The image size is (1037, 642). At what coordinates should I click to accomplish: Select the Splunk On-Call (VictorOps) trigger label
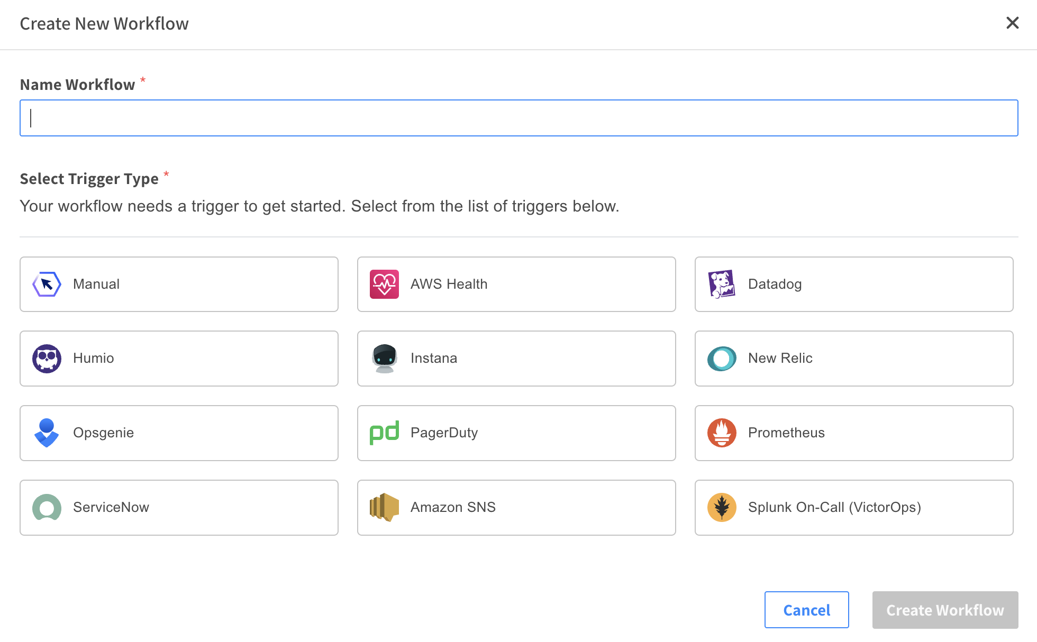pos(834,508)
